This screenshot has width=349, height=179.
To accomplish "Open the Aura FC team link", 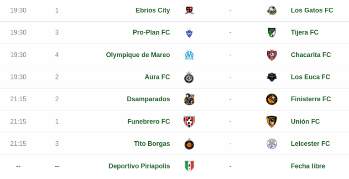I will tap(157, 77).
